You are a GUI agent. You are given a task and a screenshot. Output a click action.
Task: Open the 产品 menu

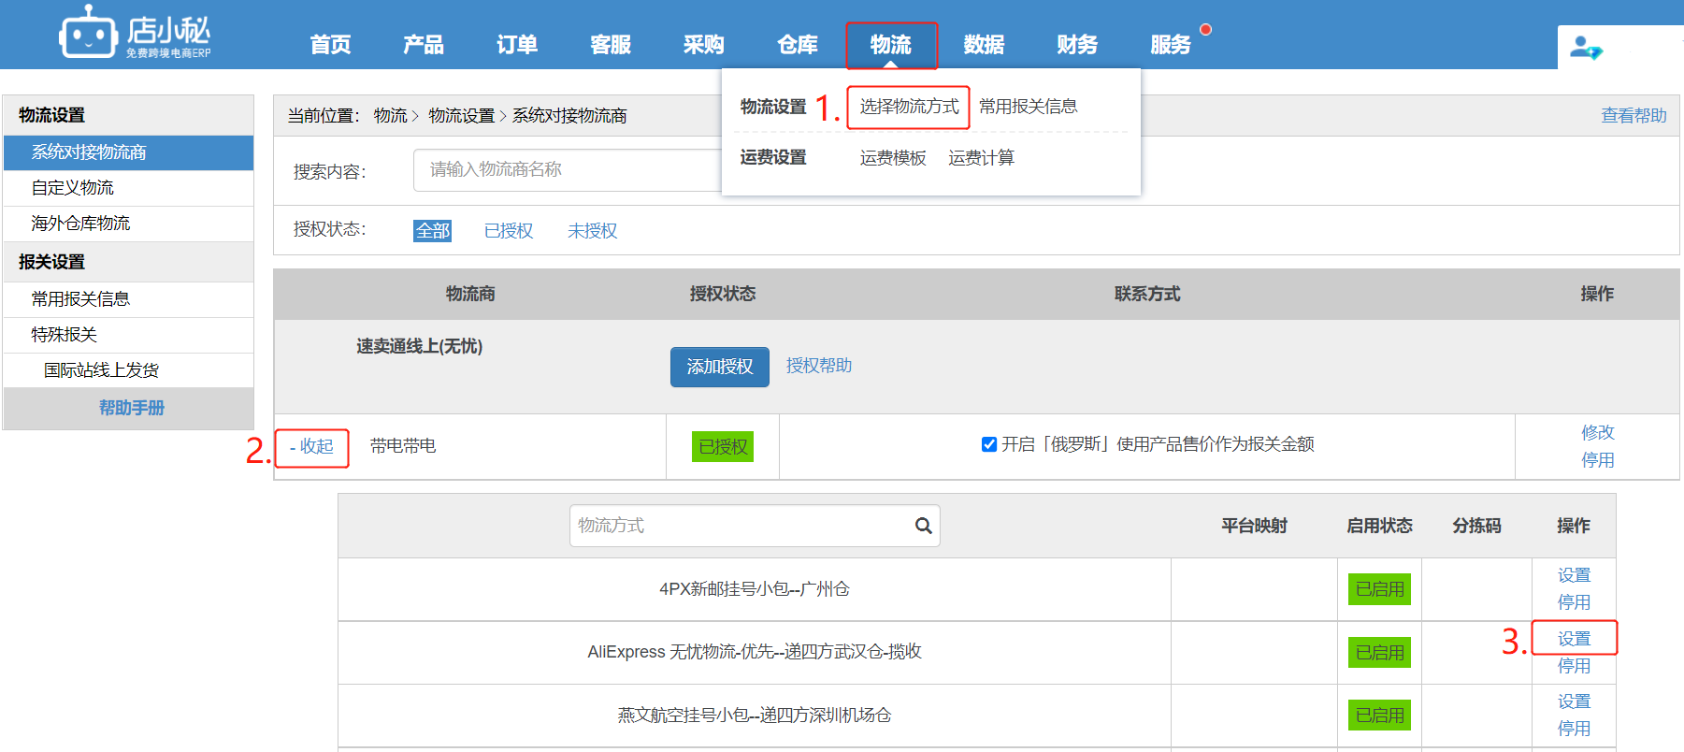coord(424,45)
